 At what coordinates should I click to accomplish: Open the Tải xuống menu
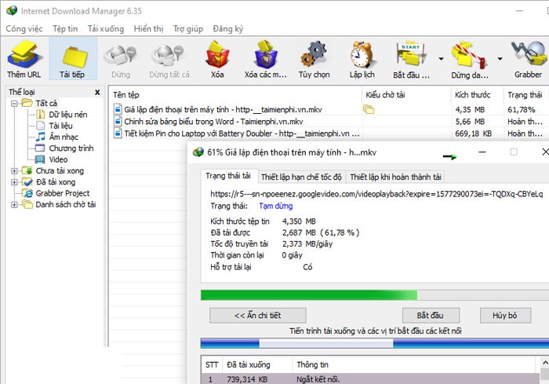click(x=106, y=29)
